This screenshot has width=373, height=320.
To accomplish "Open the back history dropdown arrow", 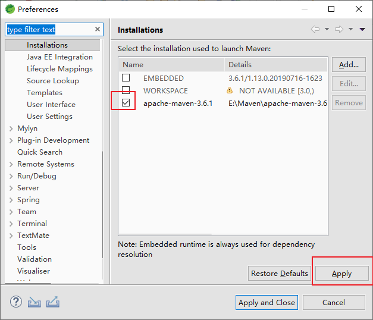I will point(327,29).
